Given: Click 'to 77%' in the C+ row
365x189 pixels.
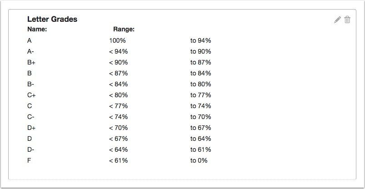Looking at the screenshot, I should pyautogui.click(x=200, y=95).
